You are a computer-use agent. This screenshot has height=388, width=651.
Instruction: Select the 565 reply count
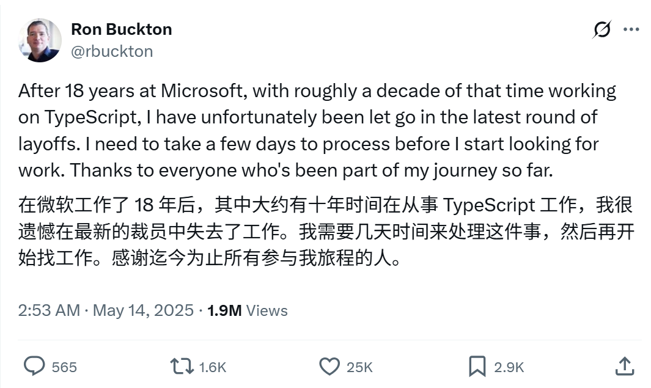click(x=62, y=367)
